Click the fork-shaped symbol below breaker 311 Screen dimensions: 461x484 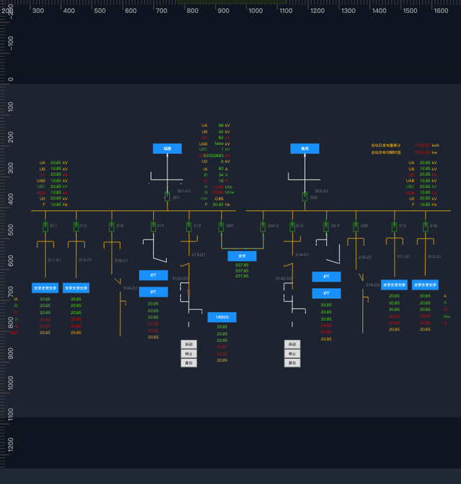pos(45,244)
